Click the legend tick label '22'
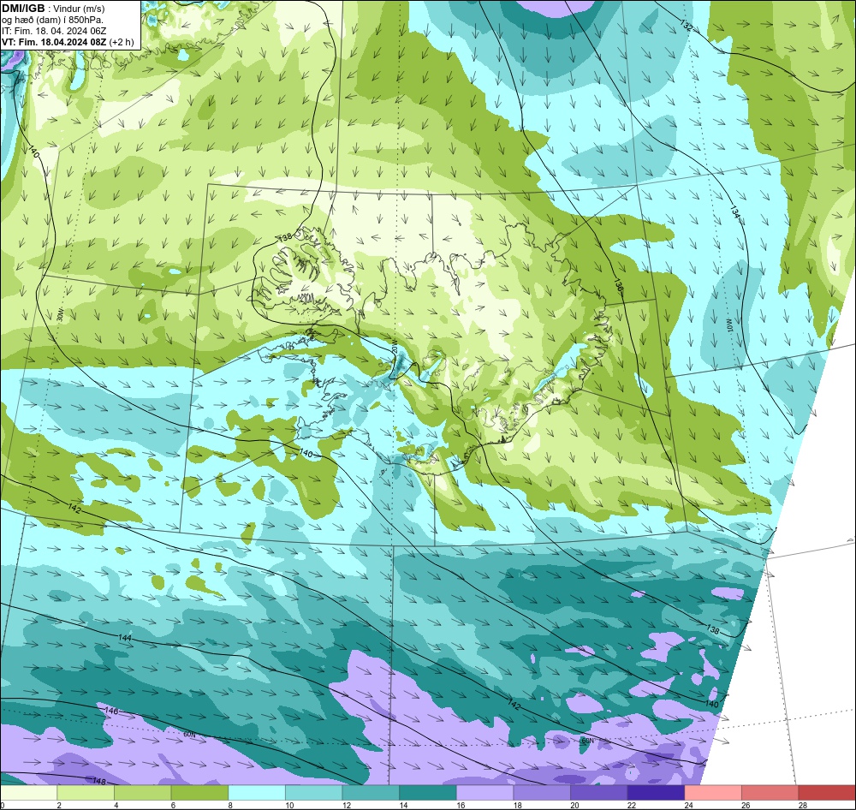 (632, 805)
